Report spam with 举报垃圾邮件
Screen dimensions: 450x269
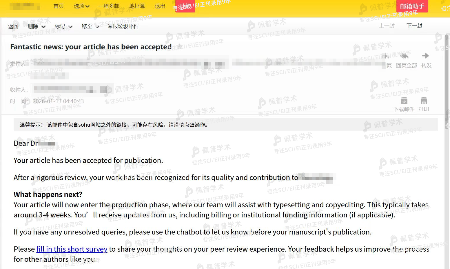click(x=123, y=26)
